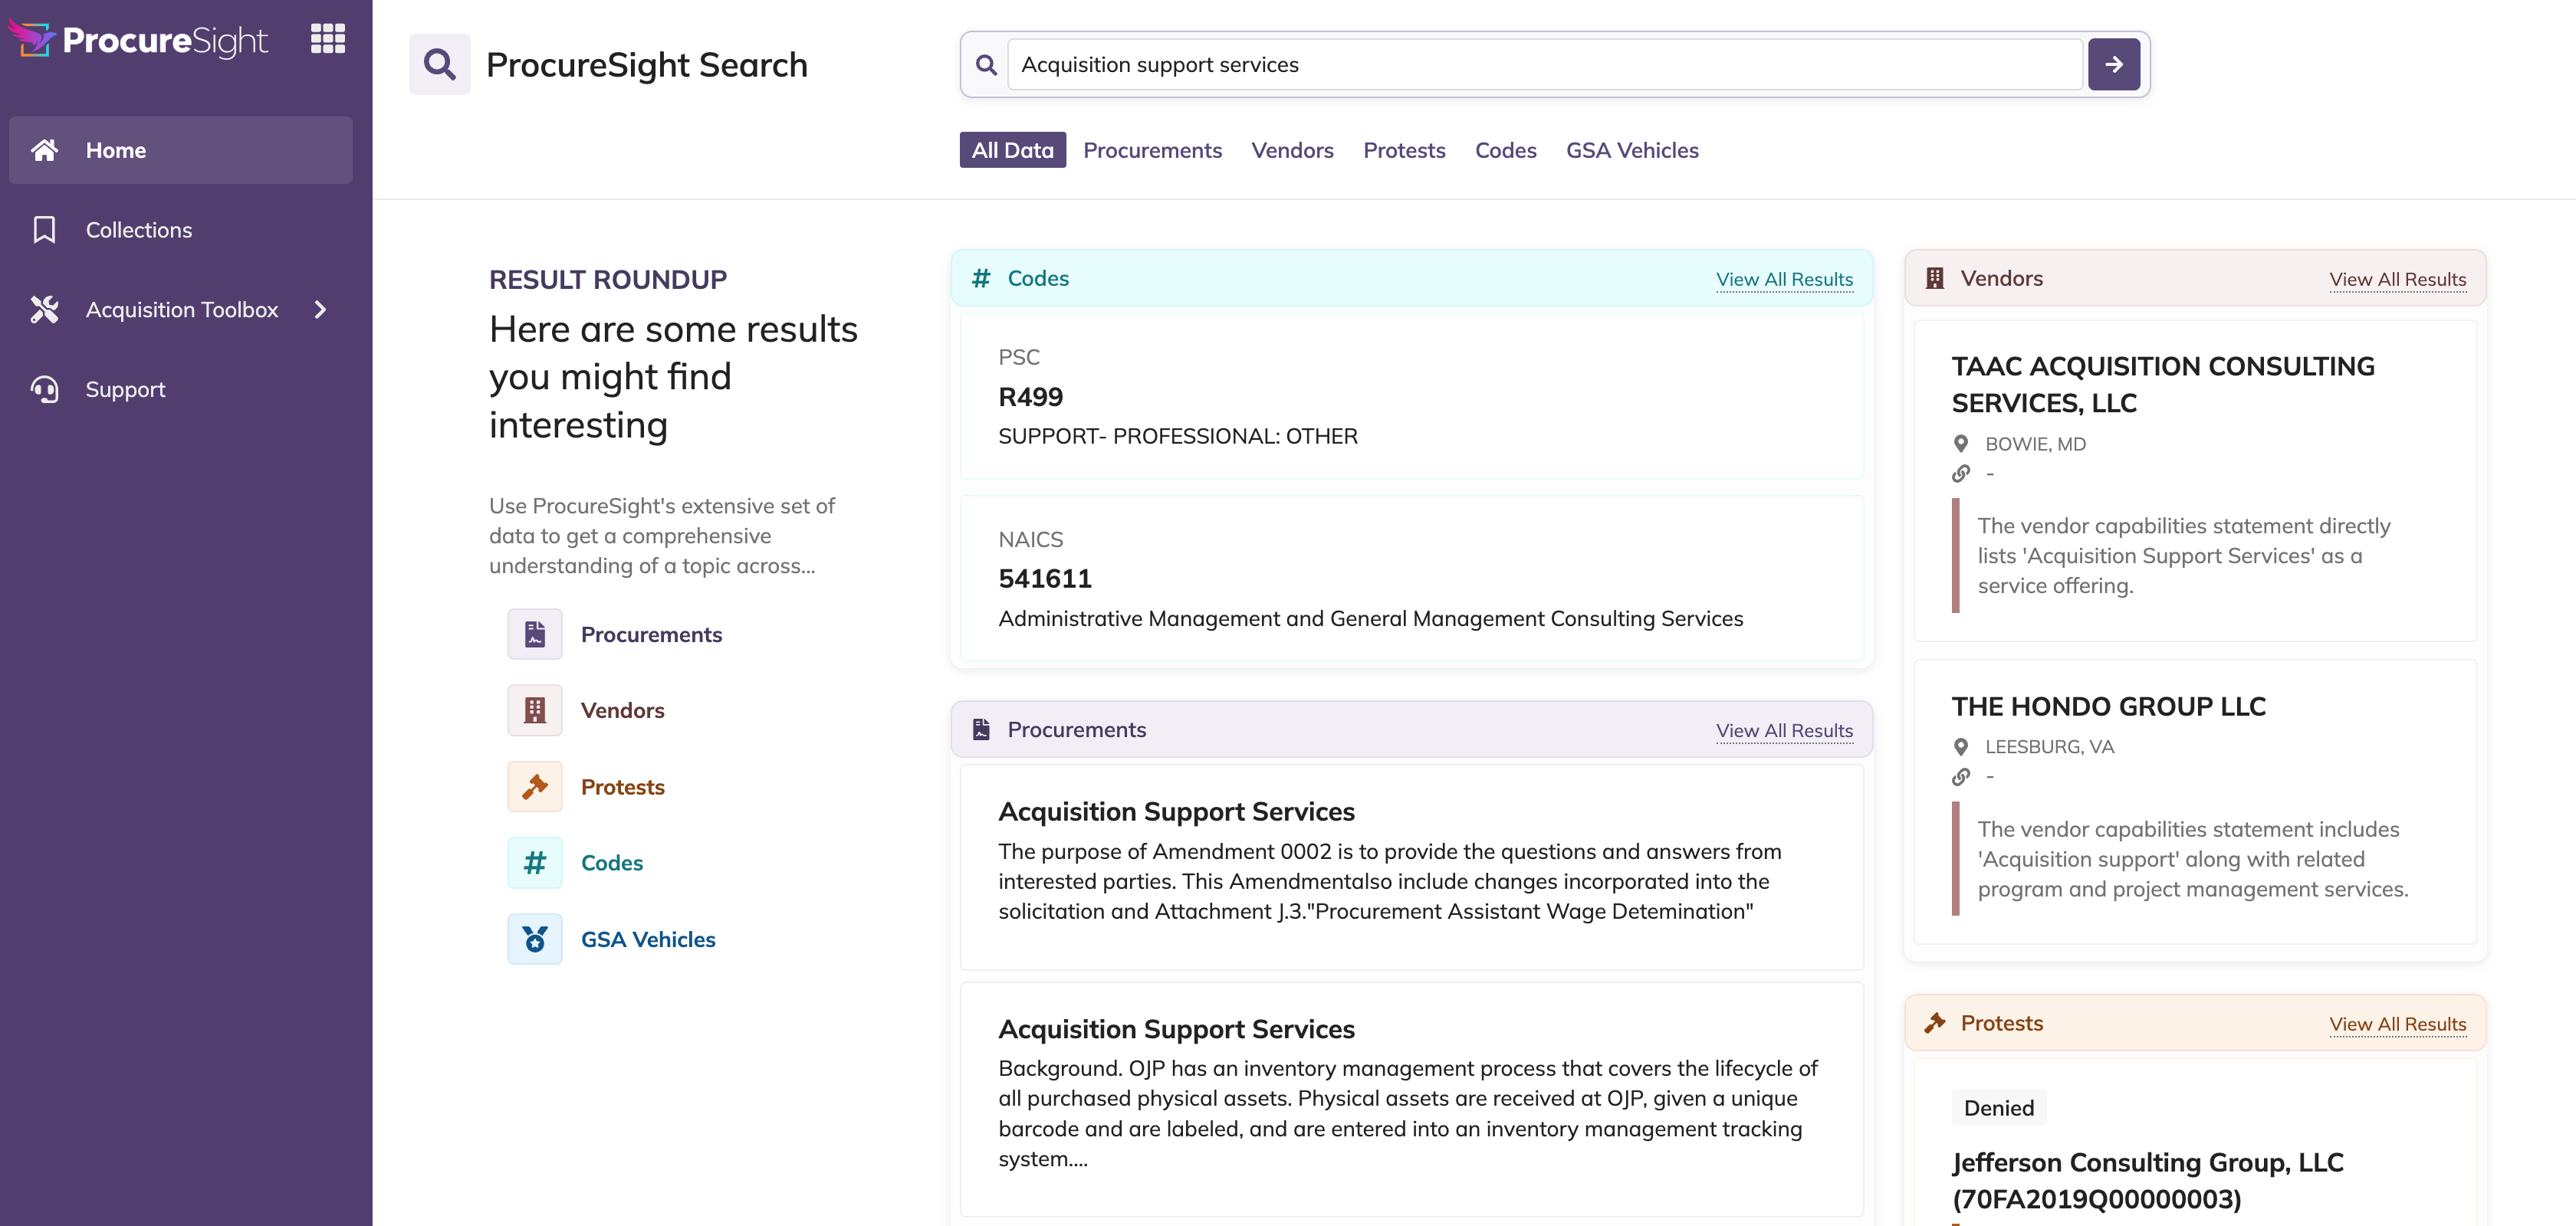Click the Vendors building icon in roundup list

coord(535,710)
